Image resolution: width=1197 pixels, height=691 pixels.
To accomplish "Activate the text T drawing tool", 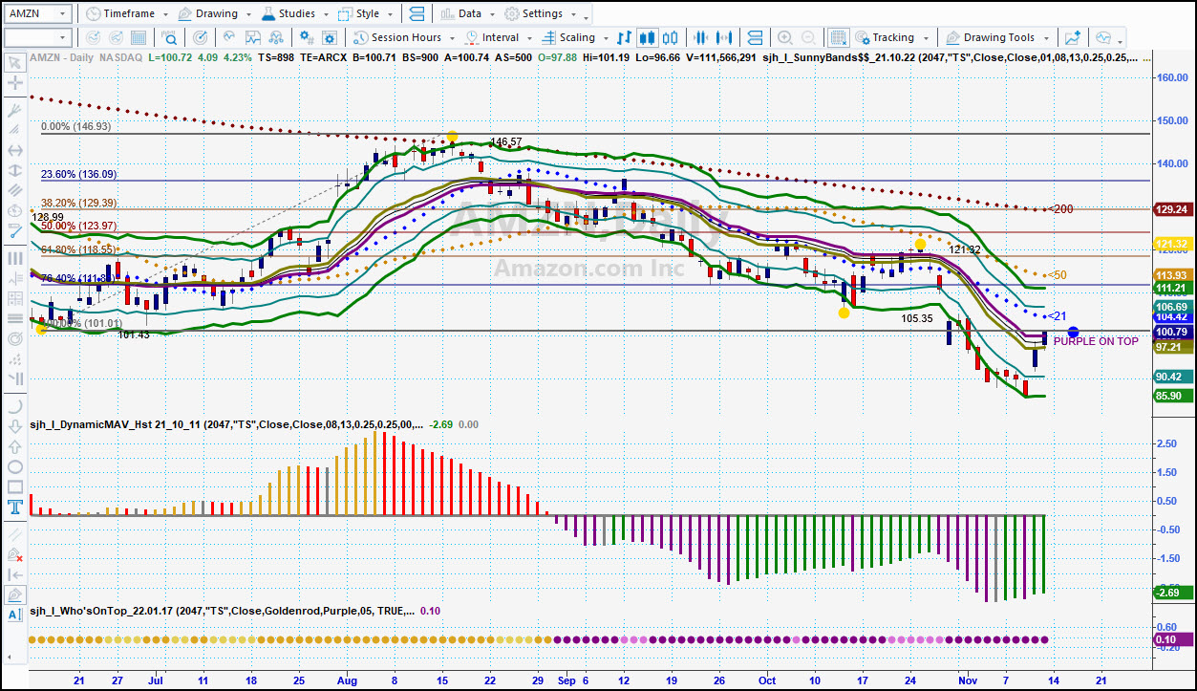I will (15, 507).
